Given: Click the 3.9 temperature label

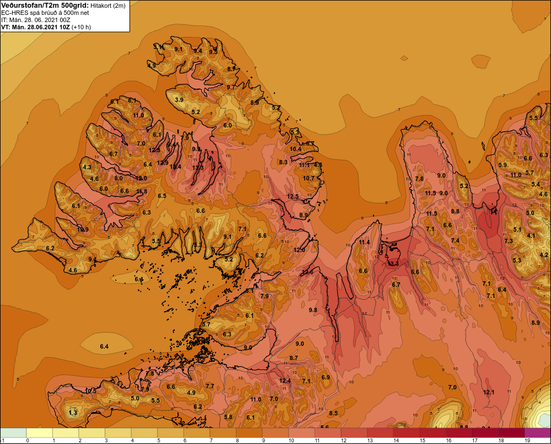Looking at the screenshot, I should tap(179, 100).
